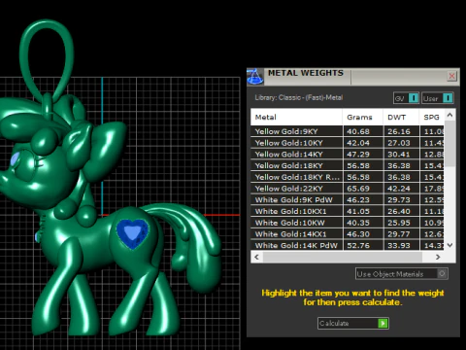Click the Calculate button

tap(353, 323)
